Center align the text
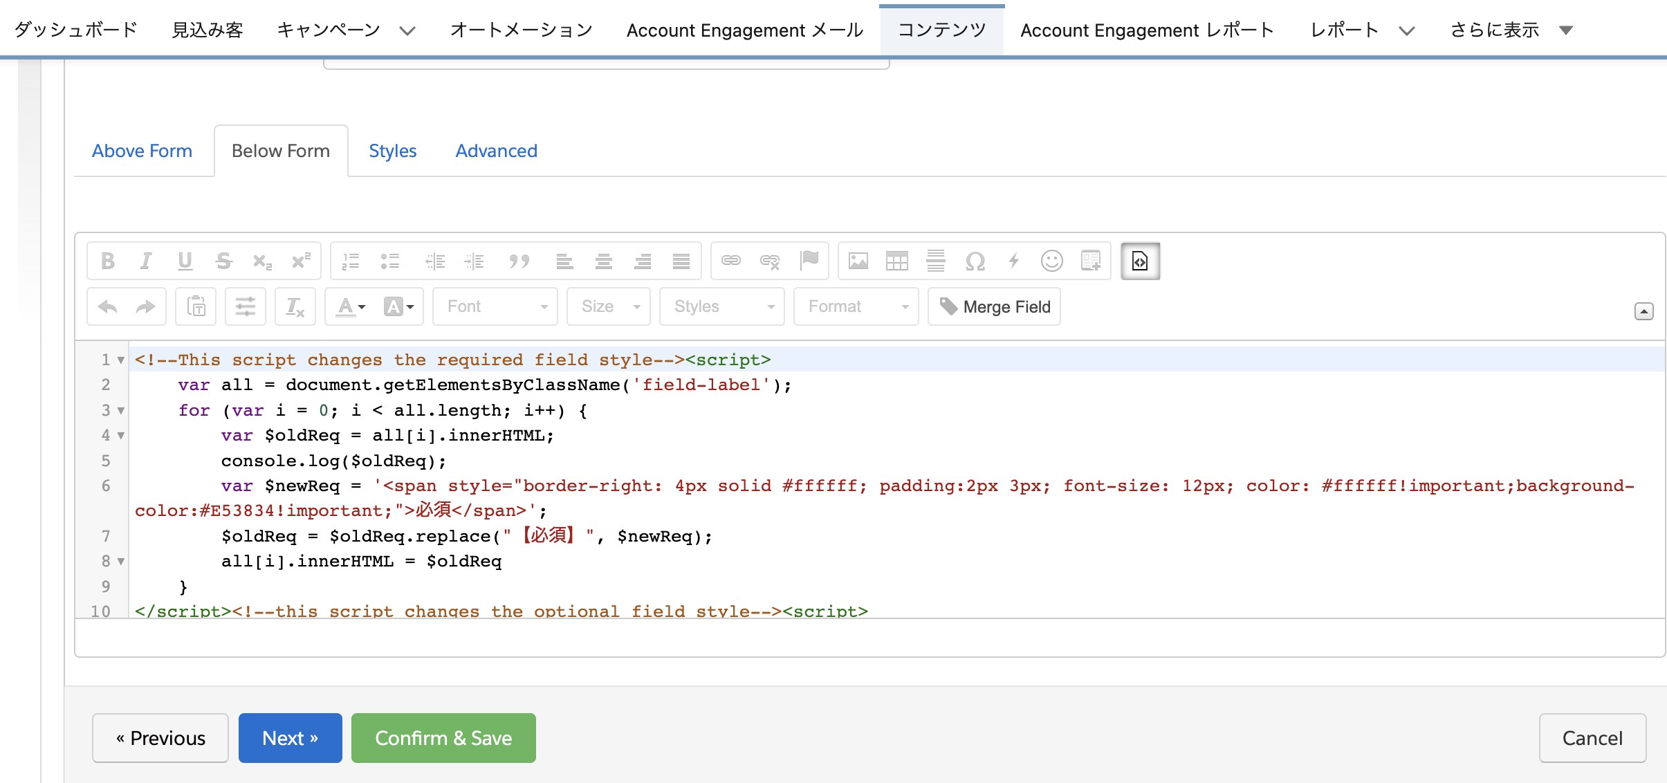This screenshot has width=1667, height=783. tap(603, 261)
